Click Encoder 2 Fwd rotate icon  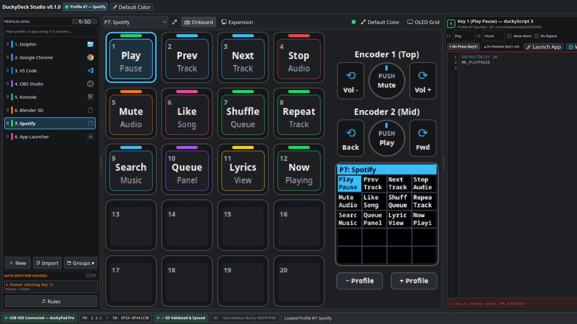pos(423,133)
